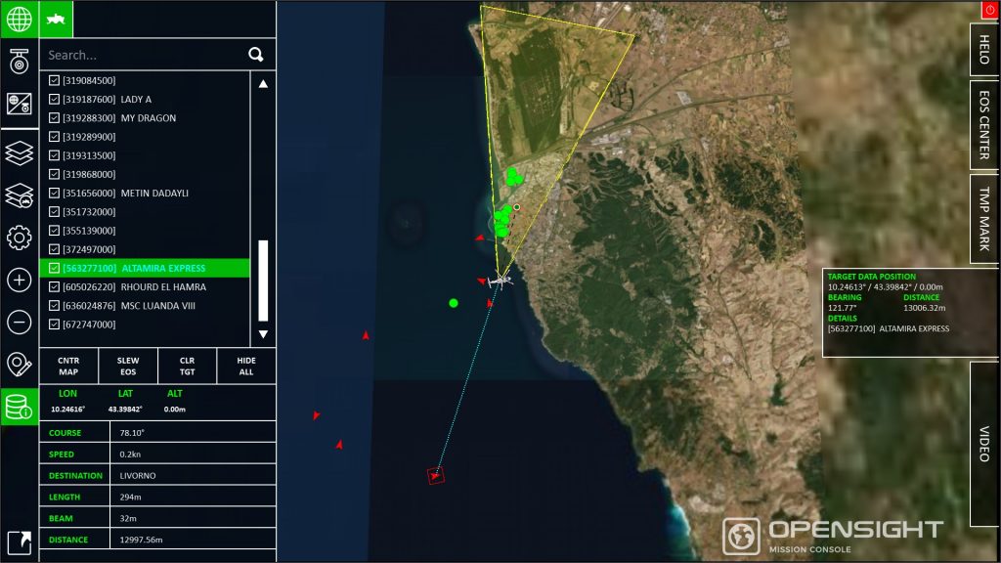
Task: Toggle checkbox for METIN DADAYLI
Action: click(55, 193)
